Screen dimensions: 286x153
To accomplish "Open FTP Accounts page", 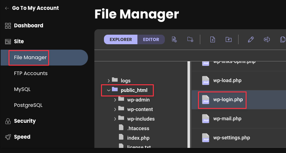I will click(x=31, y=73).
